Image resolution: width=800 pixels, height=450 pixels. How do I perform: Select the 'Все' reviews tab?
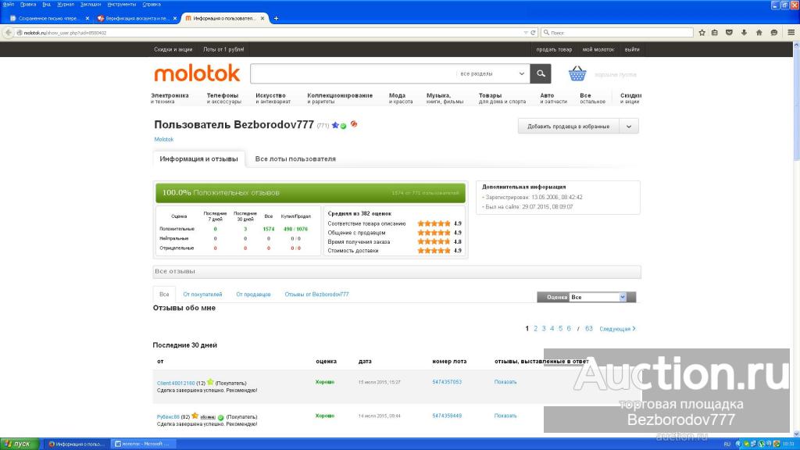164,295
